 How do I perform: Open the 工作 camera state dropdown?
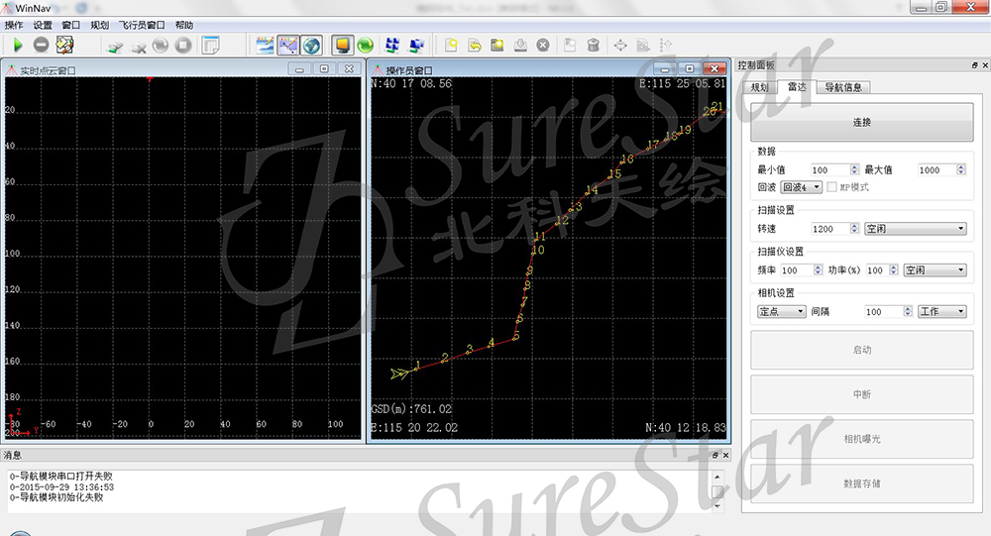pyautogui.click(x=942, y=312)
